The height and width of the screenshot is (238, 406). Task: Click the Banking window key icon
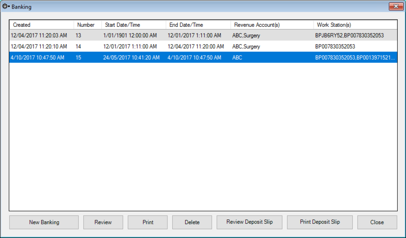coord(6,7)
